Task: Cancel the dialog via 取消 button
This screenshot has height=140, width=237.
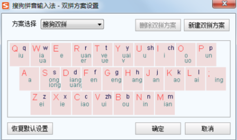Action: coord(207,129)
